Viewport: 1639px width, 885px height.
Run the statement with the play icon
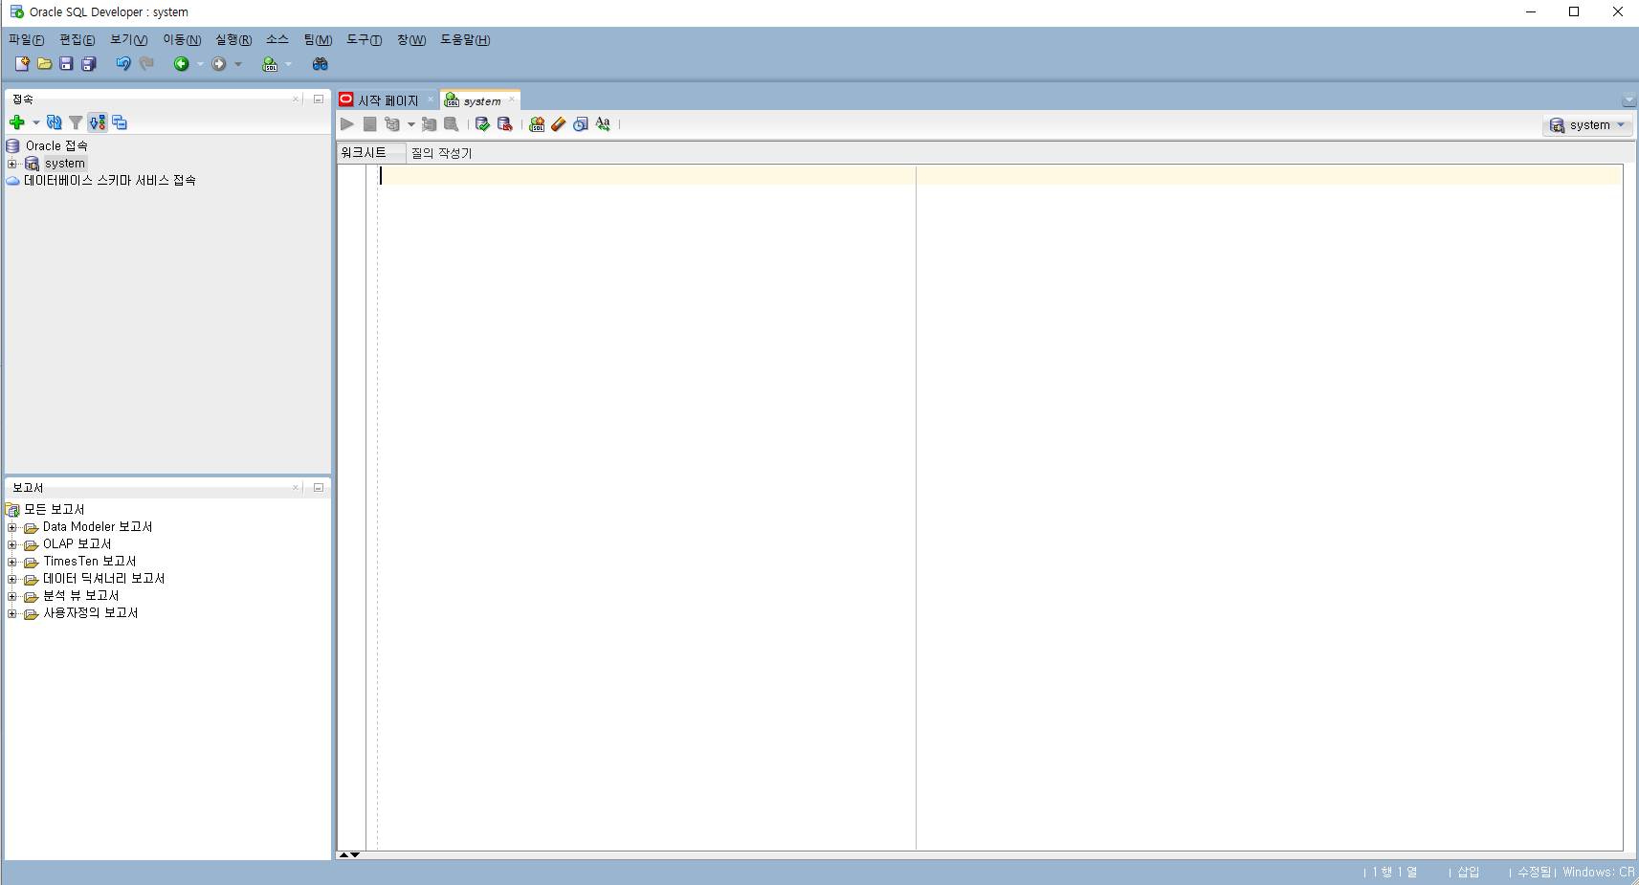[x=347, y=124]
